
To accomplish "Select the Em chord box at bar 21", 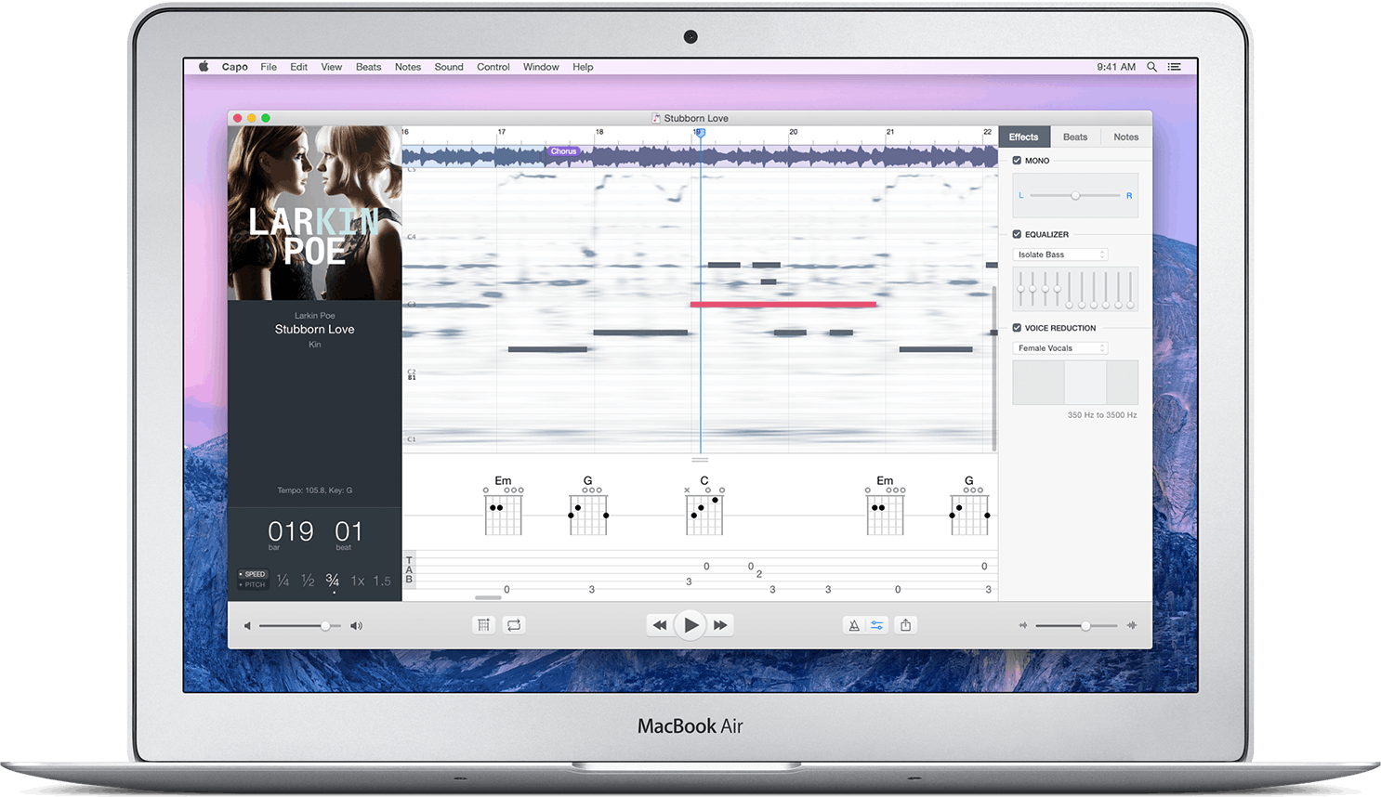I will pyautogui.click(x=885, y=506).
